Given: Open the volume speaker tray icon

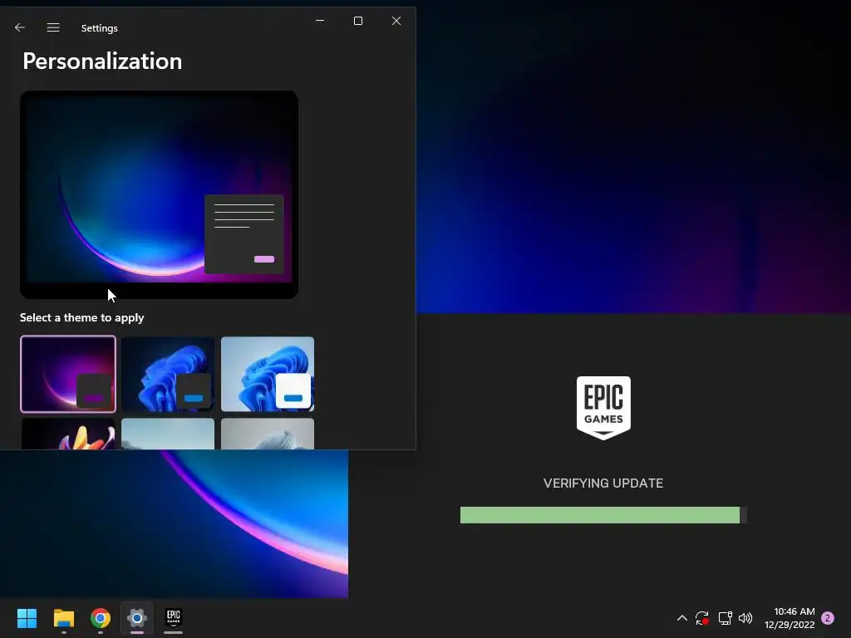Looking at the screenshot, I should point(745,618).
